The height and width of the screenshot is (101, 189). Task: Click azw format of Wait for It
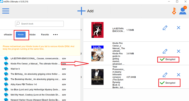click(64, 69)
